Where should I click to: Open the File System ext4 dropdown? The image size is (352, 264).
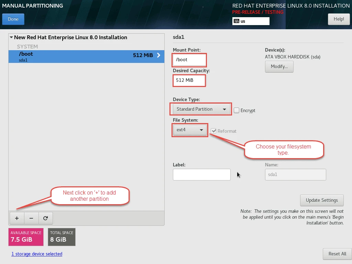pos(190,130)
